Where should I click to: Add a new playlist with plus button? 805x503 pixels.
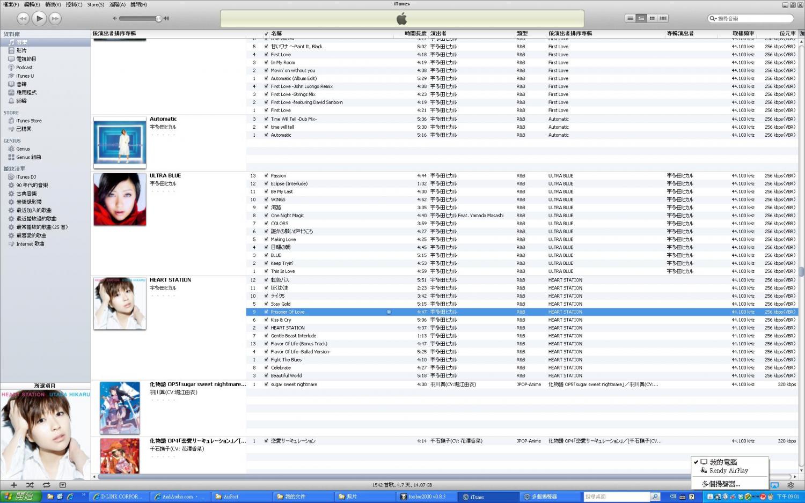[14, 485]
